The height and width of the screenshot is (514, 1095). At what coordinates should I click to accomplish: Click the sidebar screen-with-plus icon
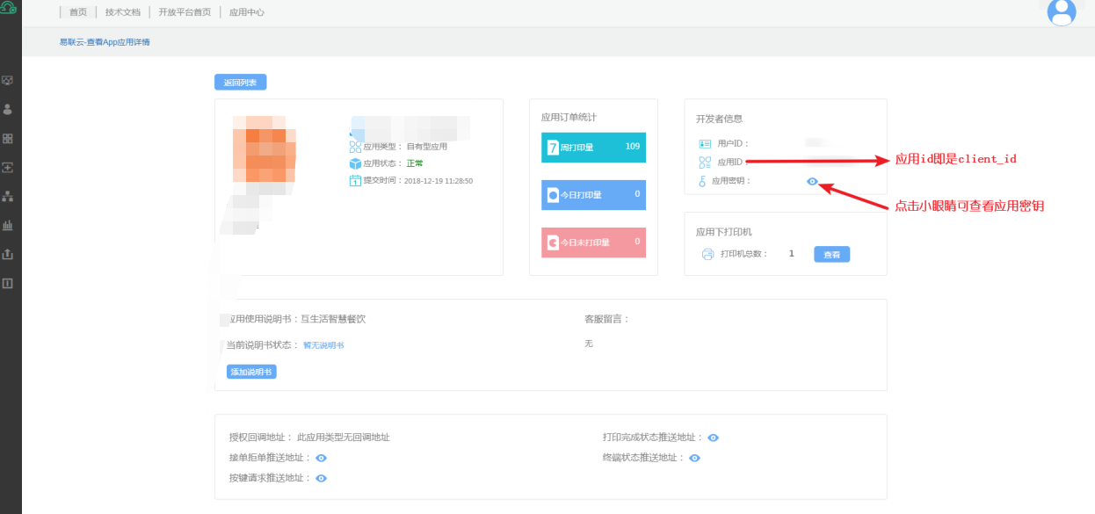pyautogui.click(x=8, y=167)
